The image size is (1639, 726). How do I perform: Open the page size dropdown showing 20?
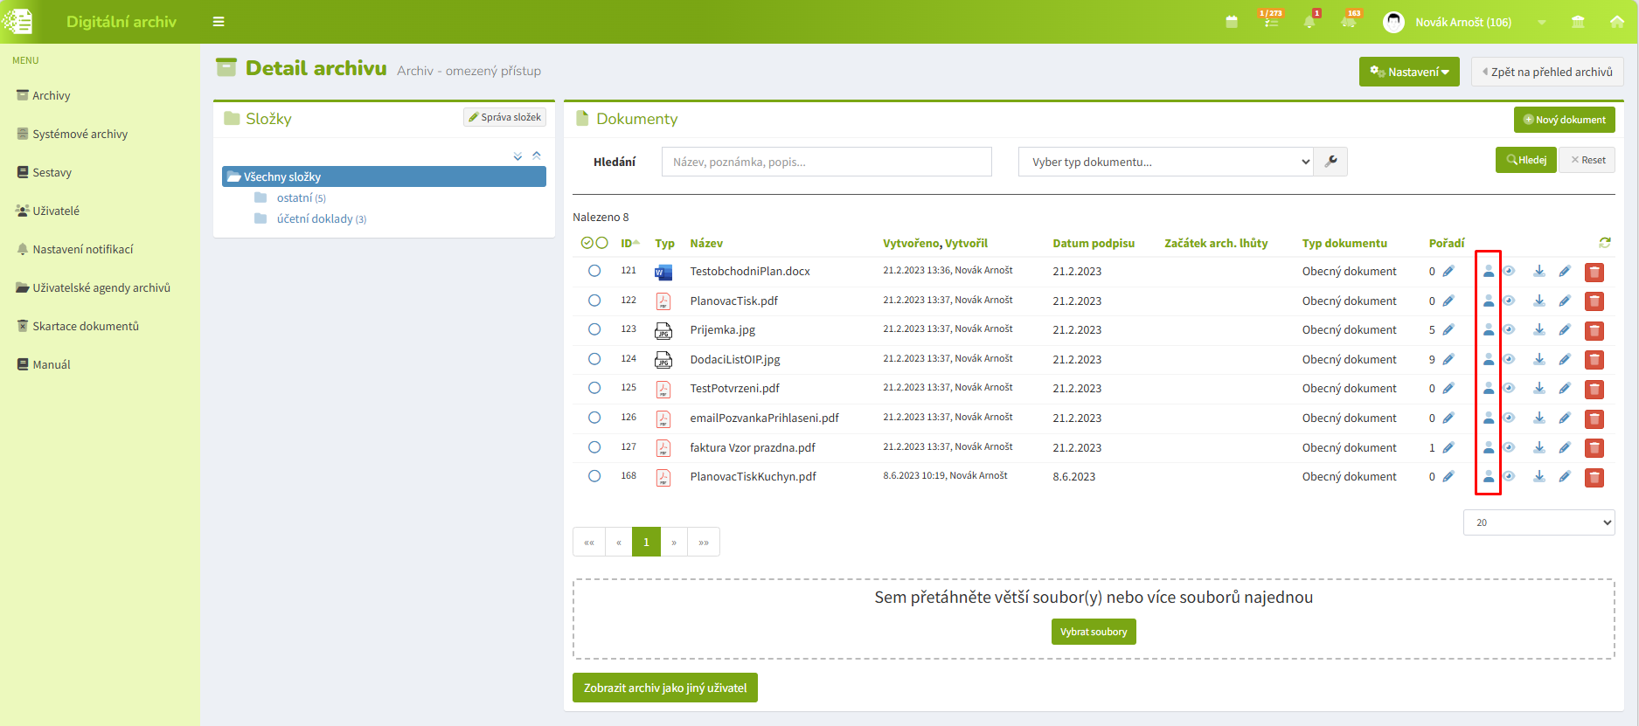click(1538, 522)
